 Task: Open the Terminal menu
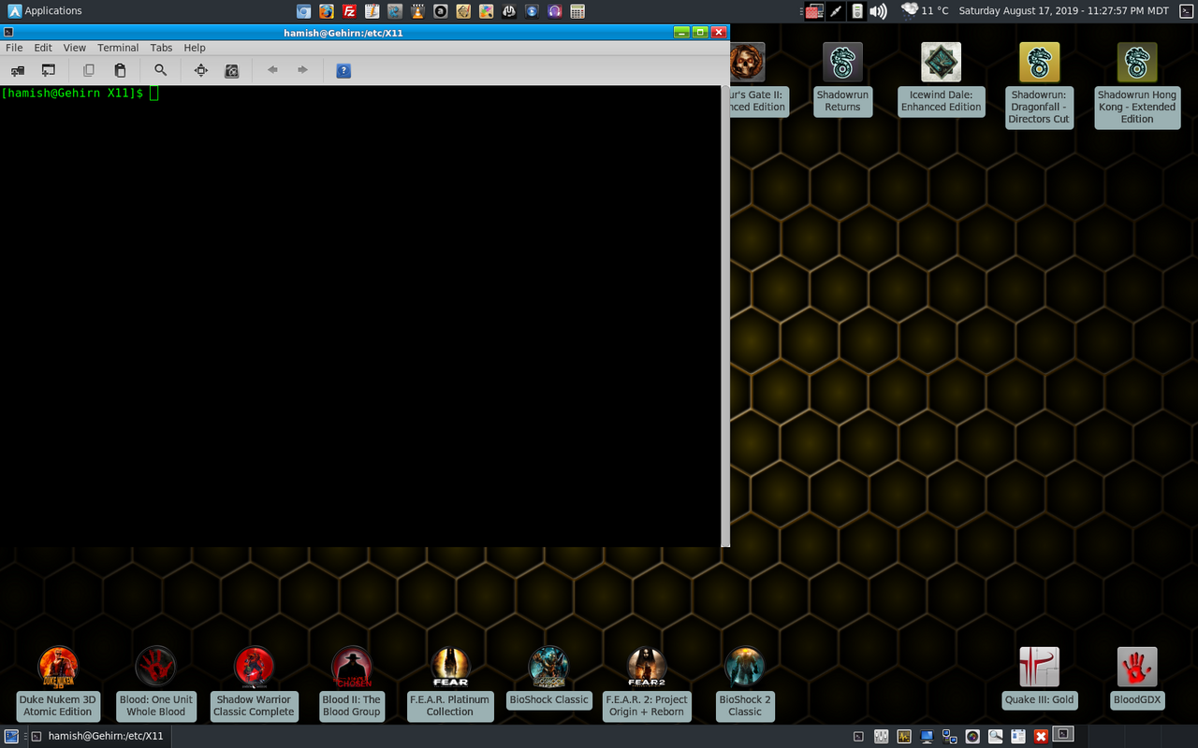[118, 48]
